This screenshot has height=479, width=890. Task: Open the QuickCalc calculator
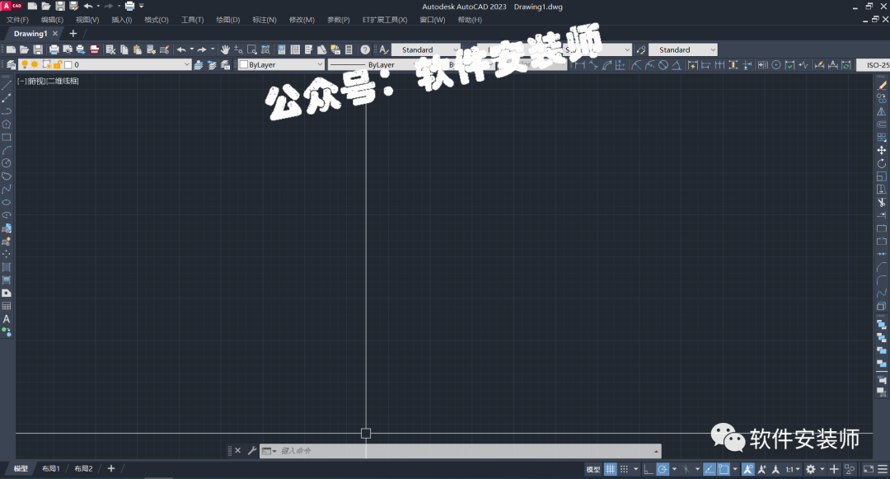tap(349, 50)
